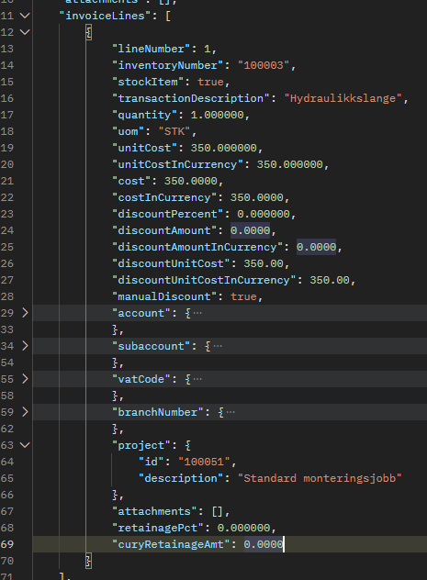The width and height of the screenshot is (427, 580).
Task: Click the quantity value 1.000000
Action: coord(218,115)
